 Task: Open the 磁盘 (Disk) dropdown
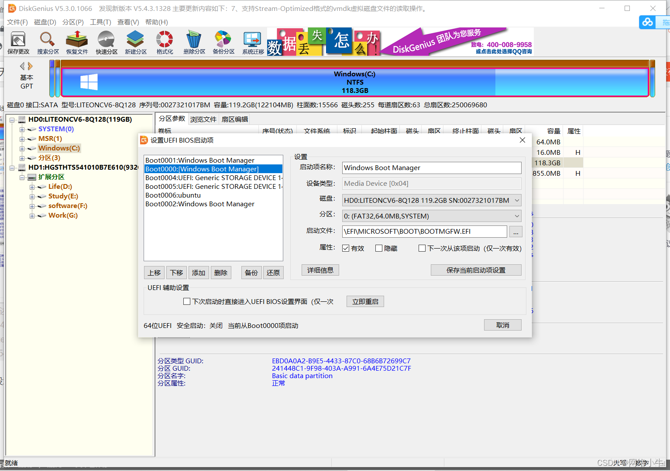(x=432, y=200)
